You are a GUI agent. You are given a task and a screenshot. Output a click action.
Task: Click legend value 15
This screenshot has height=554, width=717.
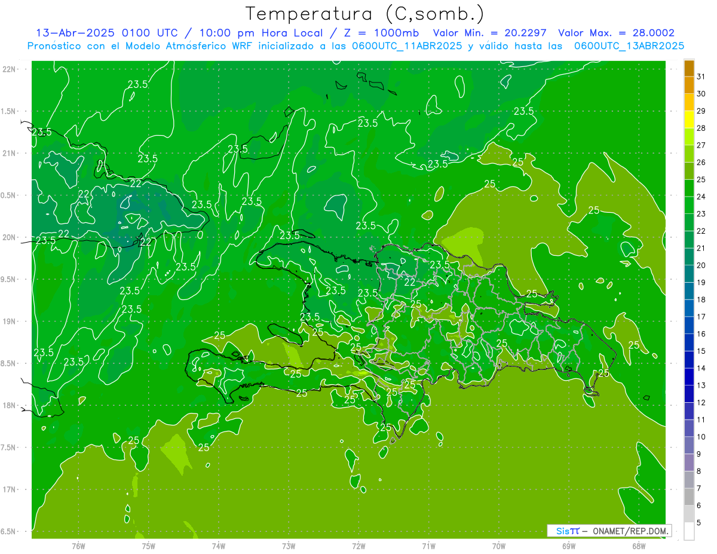(x=701, y=351)
